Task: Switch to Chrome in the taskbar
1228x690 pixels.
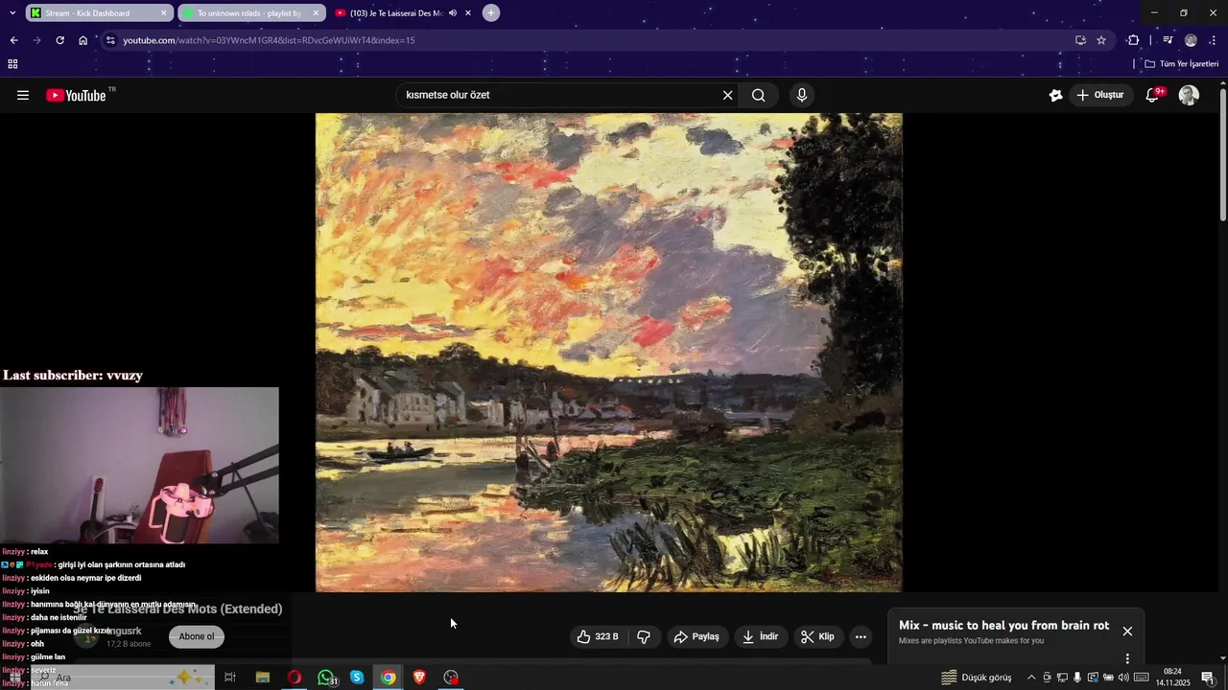Action: click(x=389, y=678)
